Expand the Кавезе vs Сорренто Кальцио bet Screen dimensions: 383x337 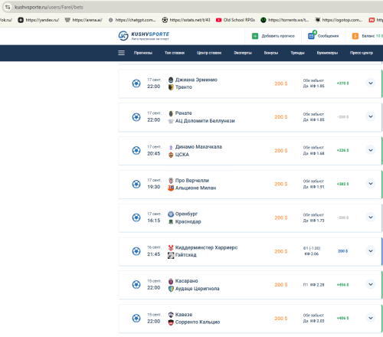coord(371,318)
